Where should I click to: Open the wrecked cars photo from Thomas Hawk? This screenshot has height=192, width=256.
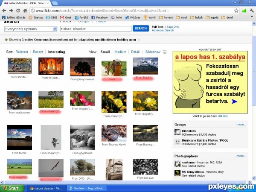[x=114, y=133]
